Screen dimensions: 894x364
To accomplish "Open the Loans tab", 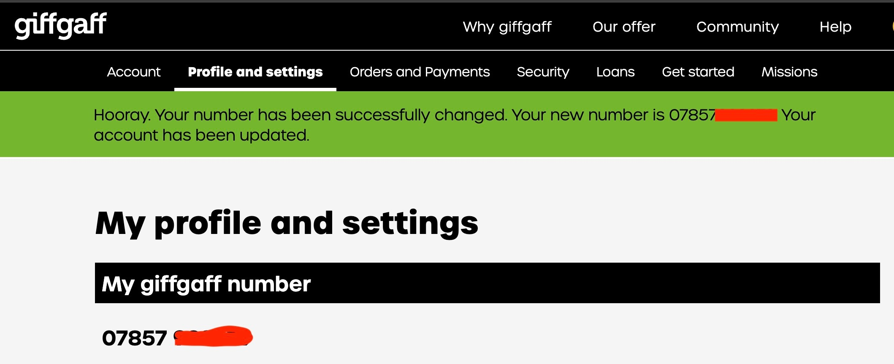I will coord(615,72).
